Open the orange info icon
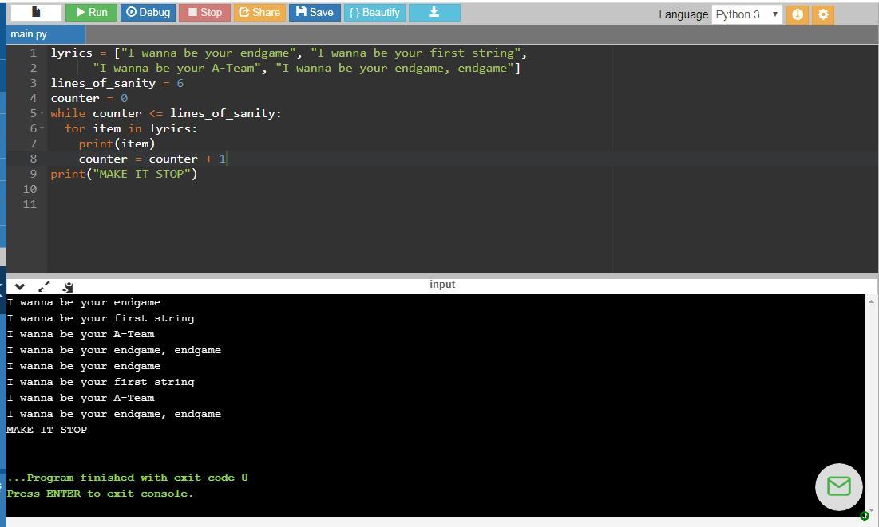 click(797, 14)
